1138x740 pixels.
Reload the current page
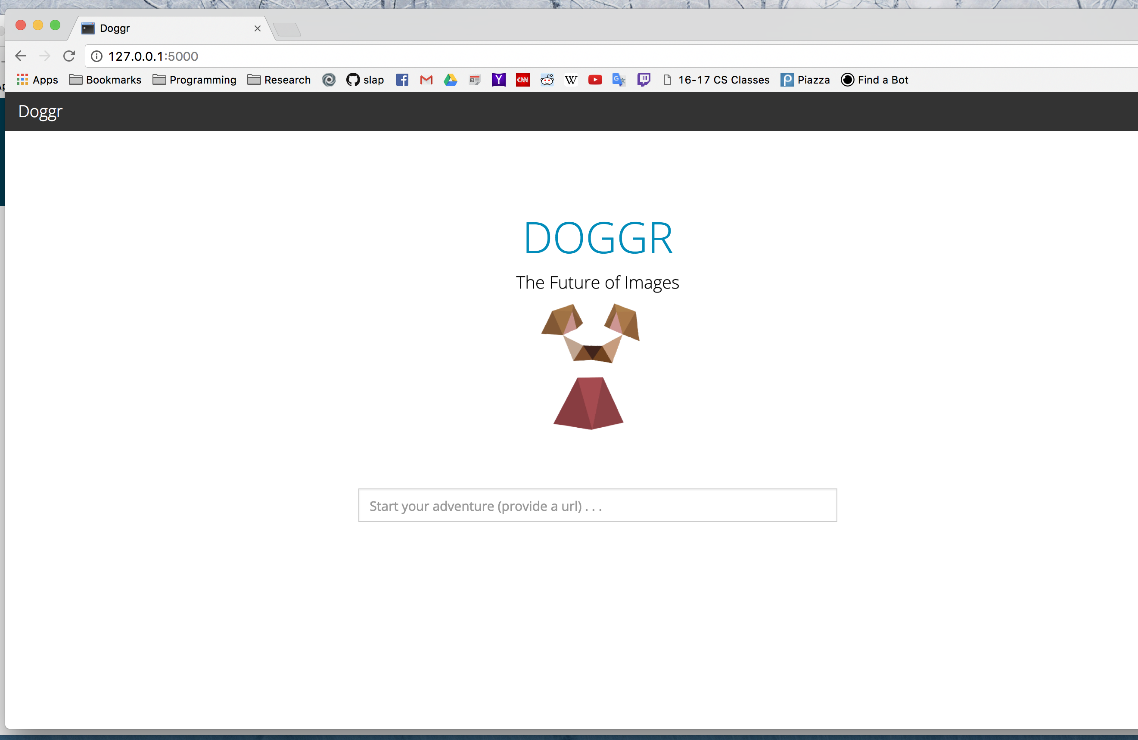click(69, 56)
